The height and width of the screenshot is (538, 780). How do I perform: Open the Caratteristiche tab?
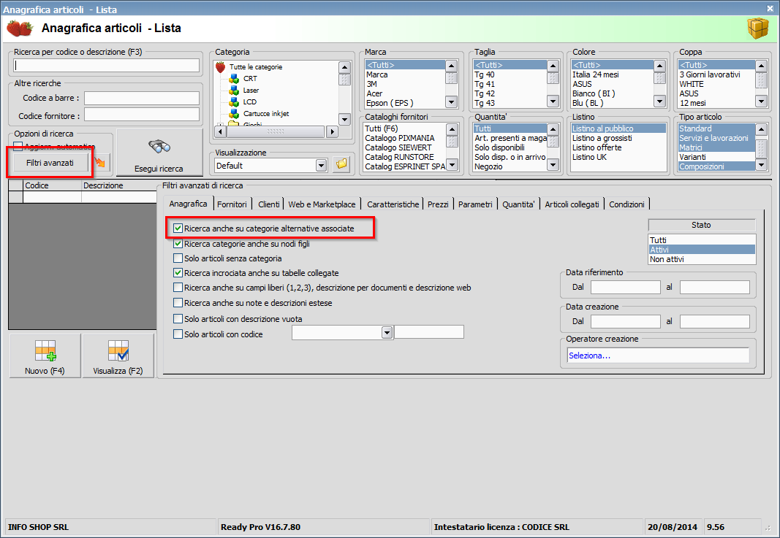[x=393, y=204]
